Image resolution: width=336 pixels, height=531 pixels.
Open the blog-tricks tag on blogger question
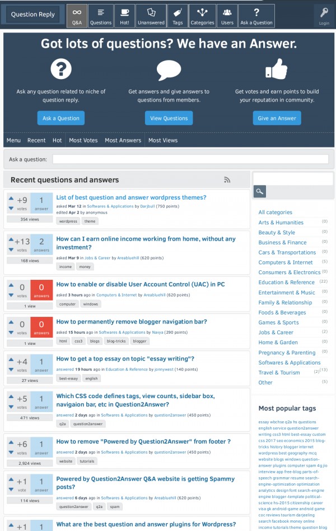coord(117,341)
